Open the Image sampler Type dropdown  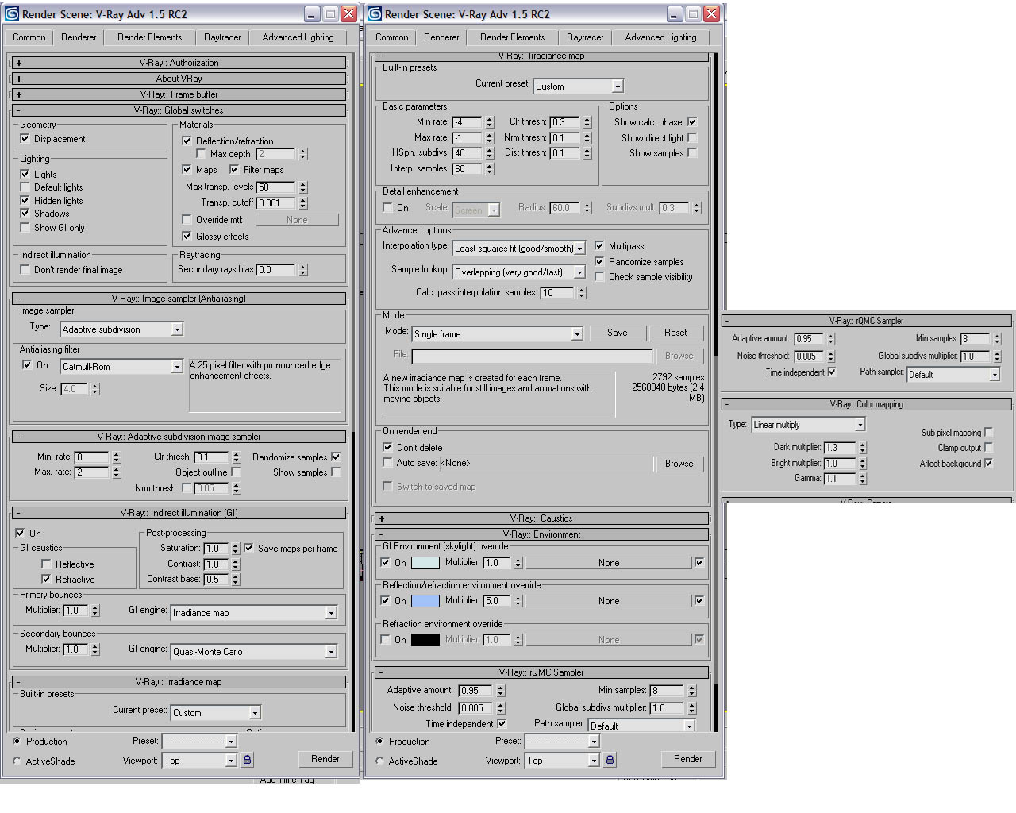[122, 329]
